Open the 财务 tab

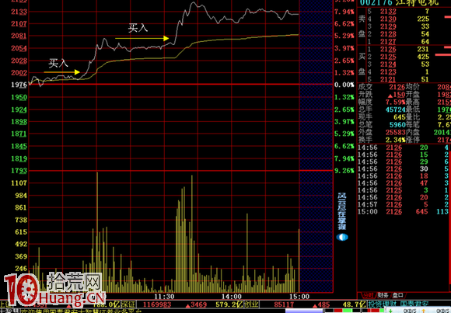tap(383, 295)
